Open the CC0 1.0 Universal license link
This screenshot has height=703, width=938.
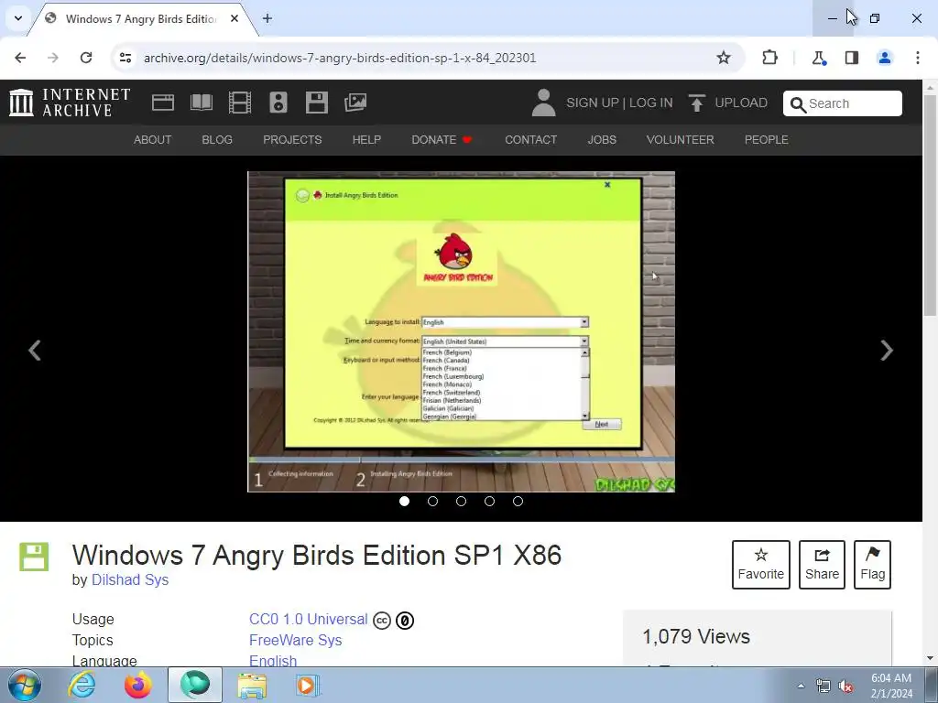pyautogui.click(x=308, y=620)
